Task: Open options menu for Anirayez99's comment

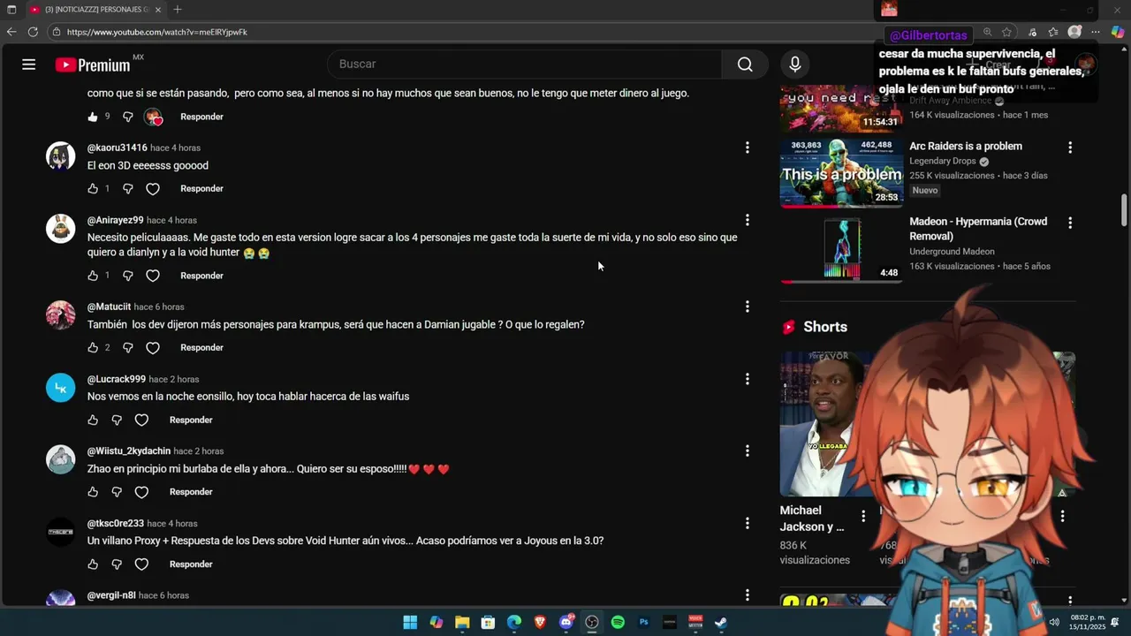Action: tap(748, 220)
